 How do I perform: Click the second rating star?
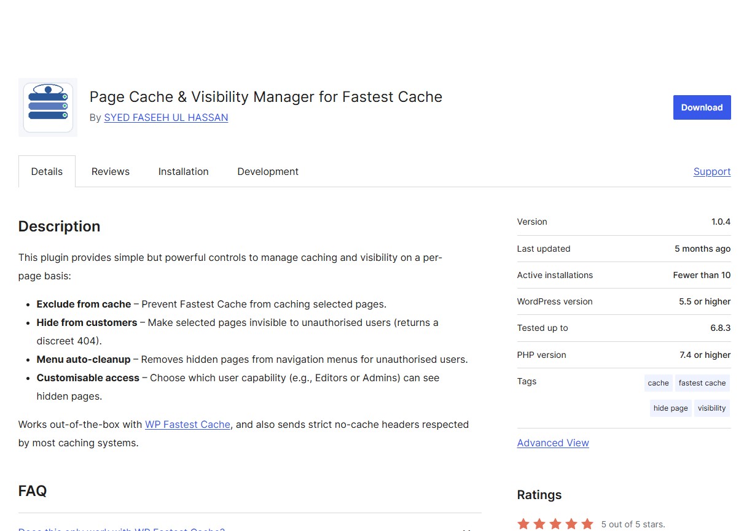click(539, 524)
